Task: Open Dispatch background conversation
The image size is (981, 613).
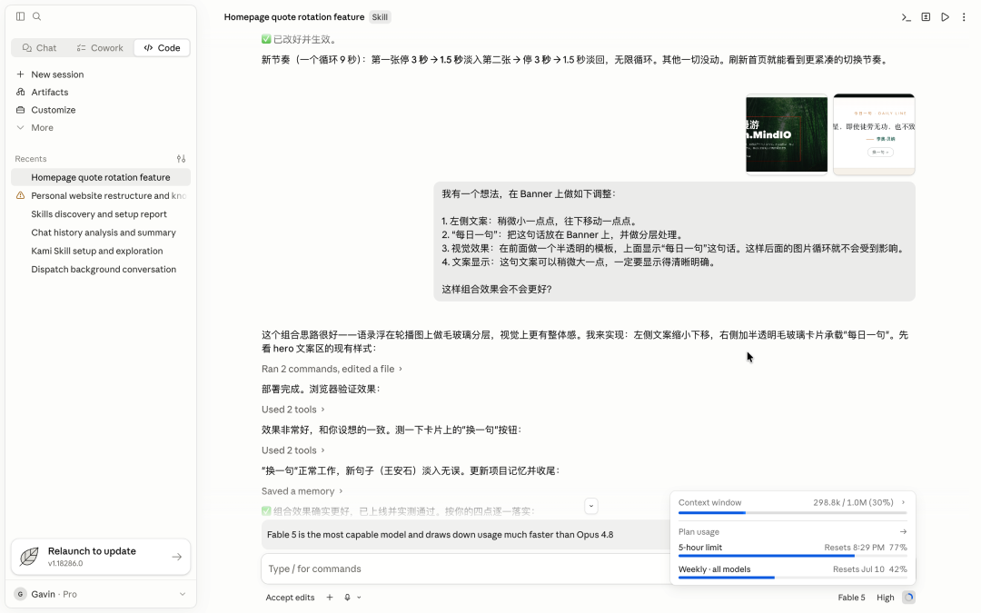Action: pyautogui.click(x=101, y=270)
